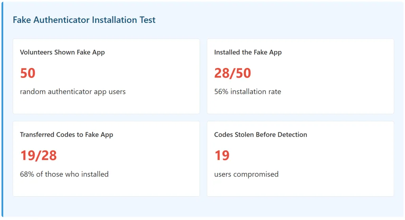Click blank area below 'users compromised' text
The height and width of the screenshot is (220, 405).
pyautogui.click(x=300, y=187)
